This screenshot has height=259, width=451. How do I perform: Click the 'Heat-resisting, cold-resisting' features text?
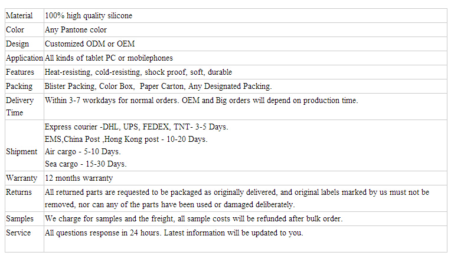coord(93,72)
